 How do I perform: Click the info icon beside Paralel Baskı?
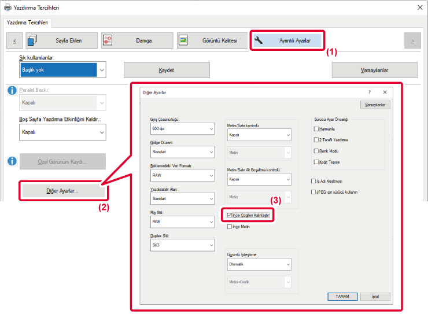click(x=12, y=91)
